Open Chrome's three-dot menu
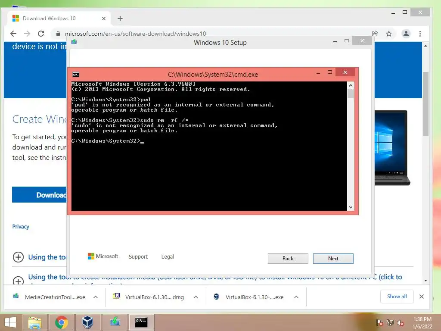441x331 pixels. tap(420, 34)
